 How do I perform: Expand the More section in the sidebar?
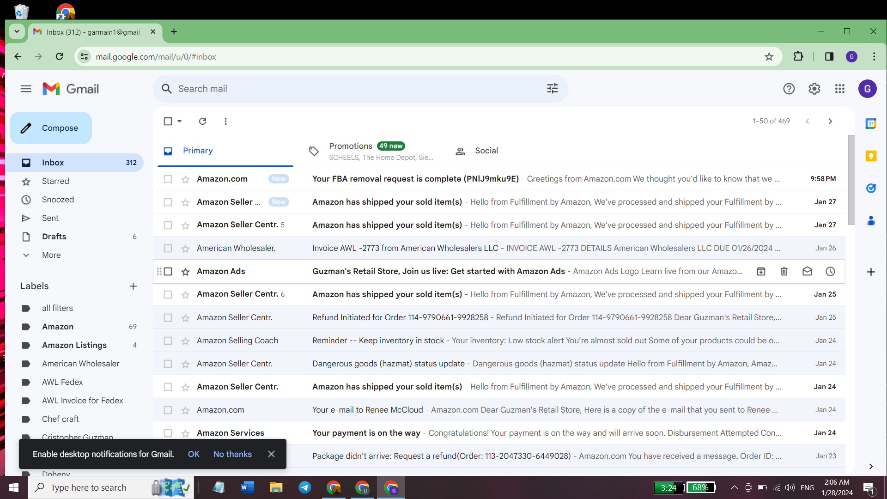[x=51, y=255]
